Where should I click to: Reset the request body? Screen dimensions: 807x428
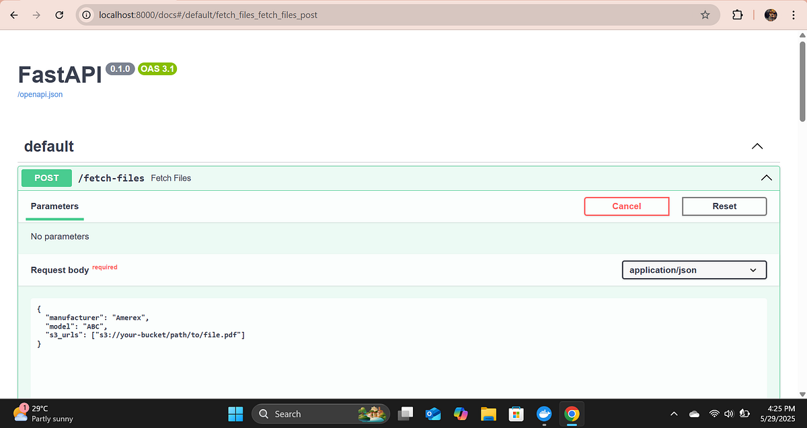click(724, 206)
